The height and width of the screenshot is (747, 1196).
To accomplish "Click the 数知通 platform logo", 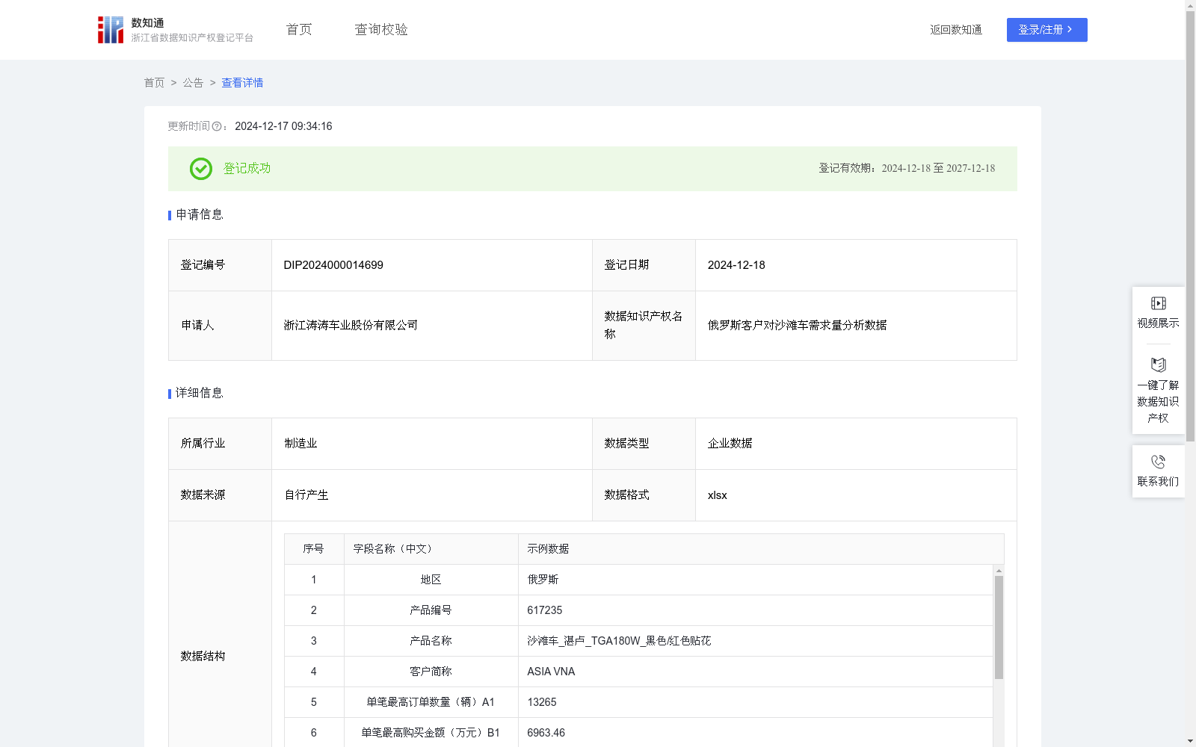I will point(175,30).
